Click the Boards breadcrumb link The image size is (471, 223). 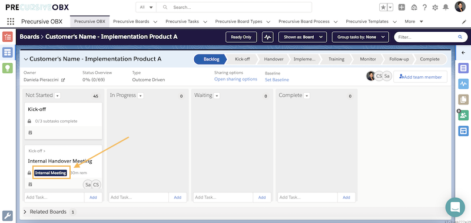click(29, 37)
